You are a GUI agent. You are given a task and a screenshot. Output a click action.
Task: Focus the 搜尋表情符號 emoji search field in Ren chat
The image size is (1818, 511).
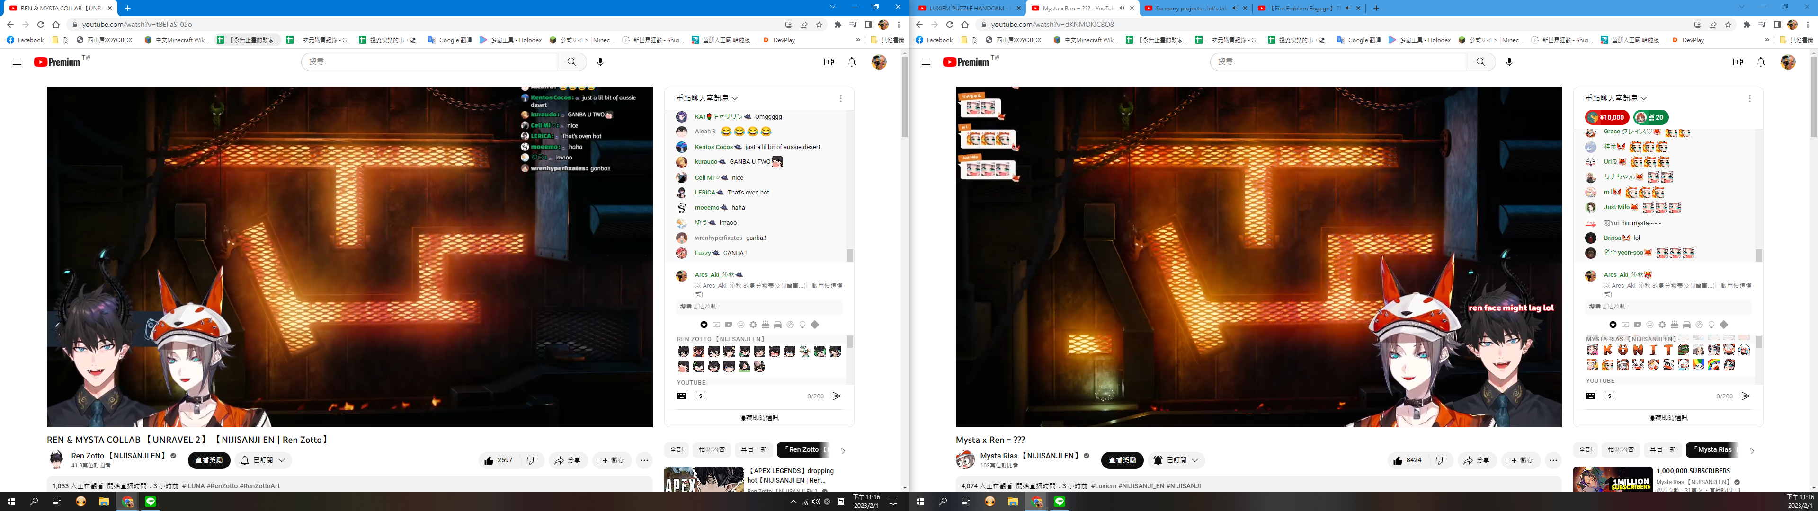coord(759,307)
